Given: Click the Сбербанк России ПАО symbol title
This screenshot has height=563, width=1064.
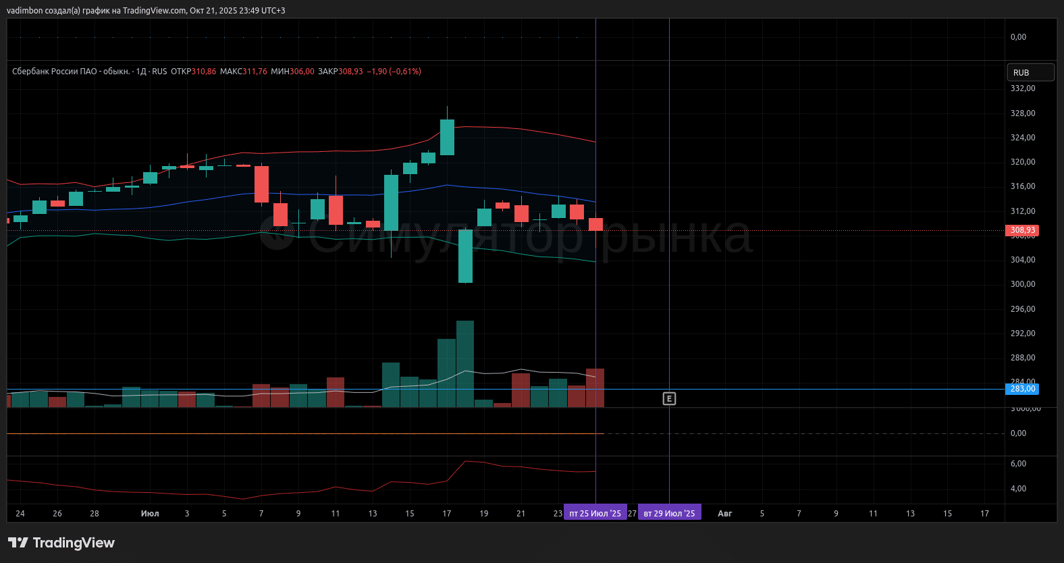Looking at the screenshot, I should tap(71, 72).
